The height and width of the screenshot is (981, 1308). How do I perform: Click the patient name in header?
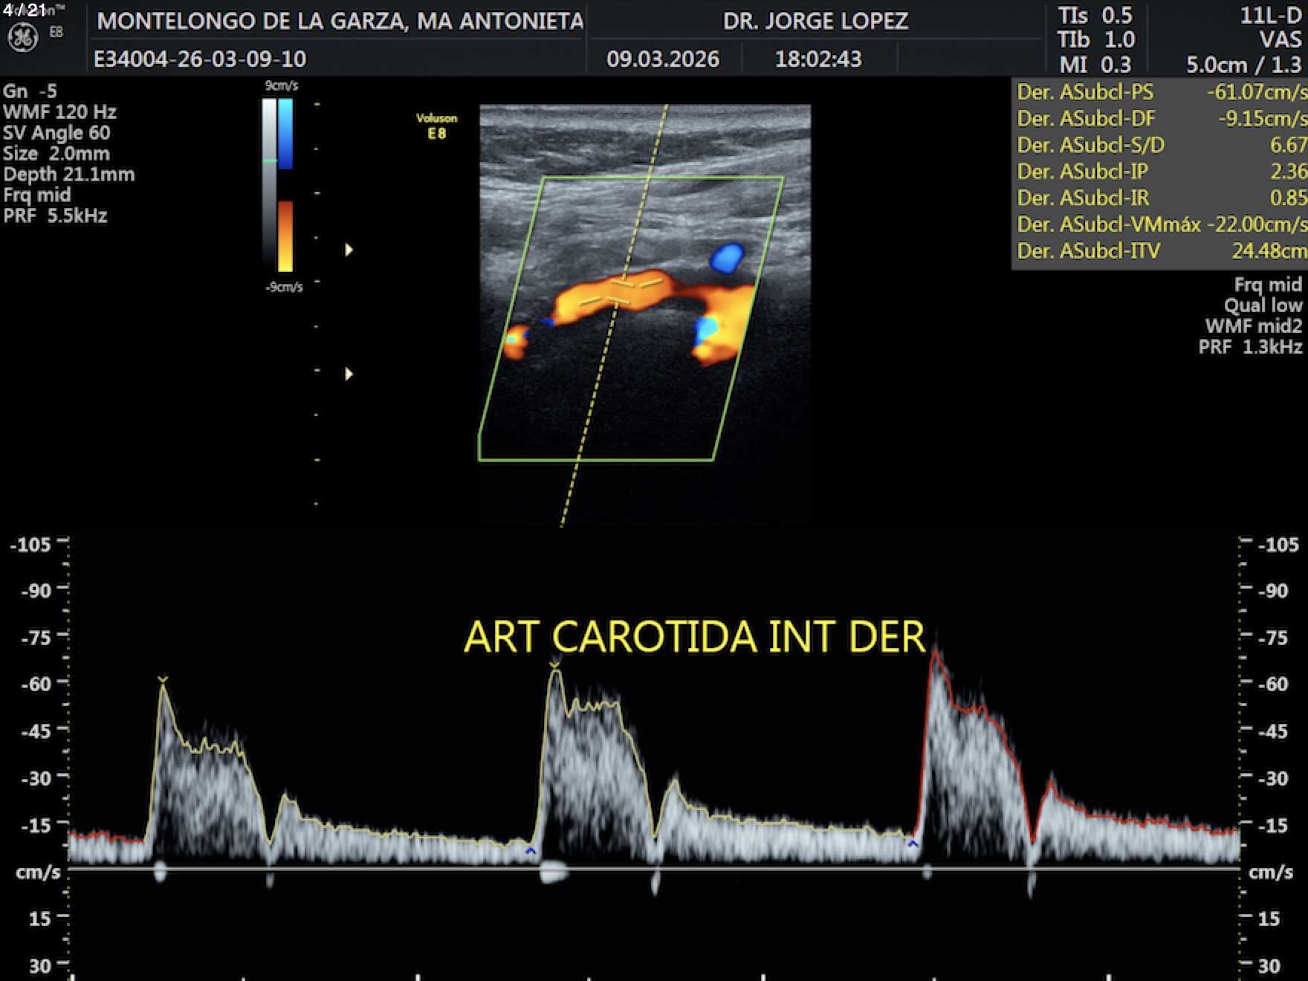click(x=340, y=21)
